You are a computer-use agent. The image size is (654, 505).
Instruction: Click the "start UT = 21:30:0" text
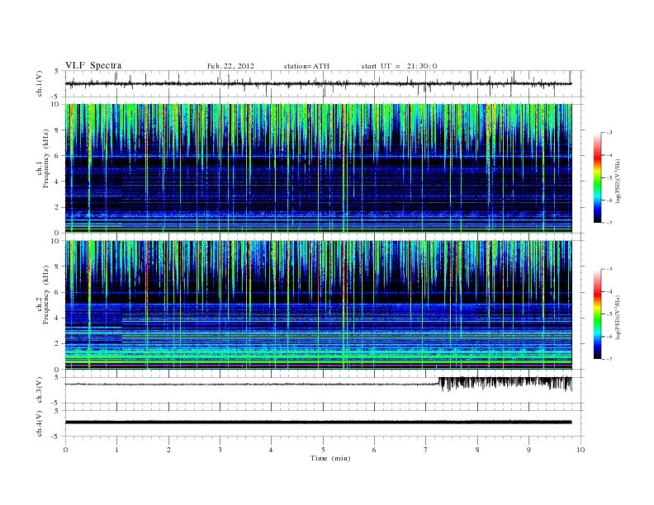point(399,66)
